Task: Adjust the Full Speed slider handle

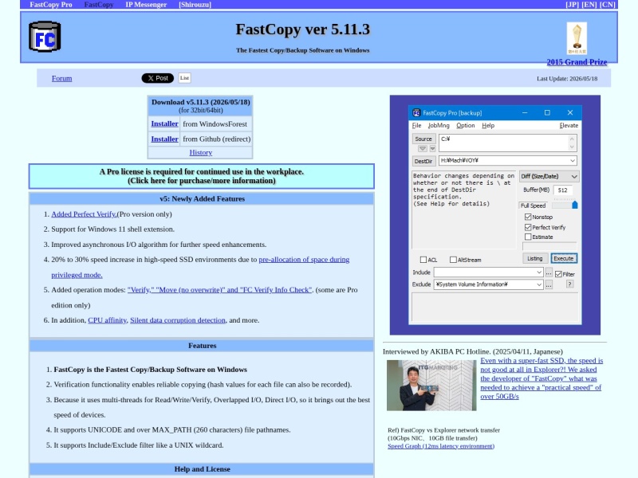Action: [574, 205]
